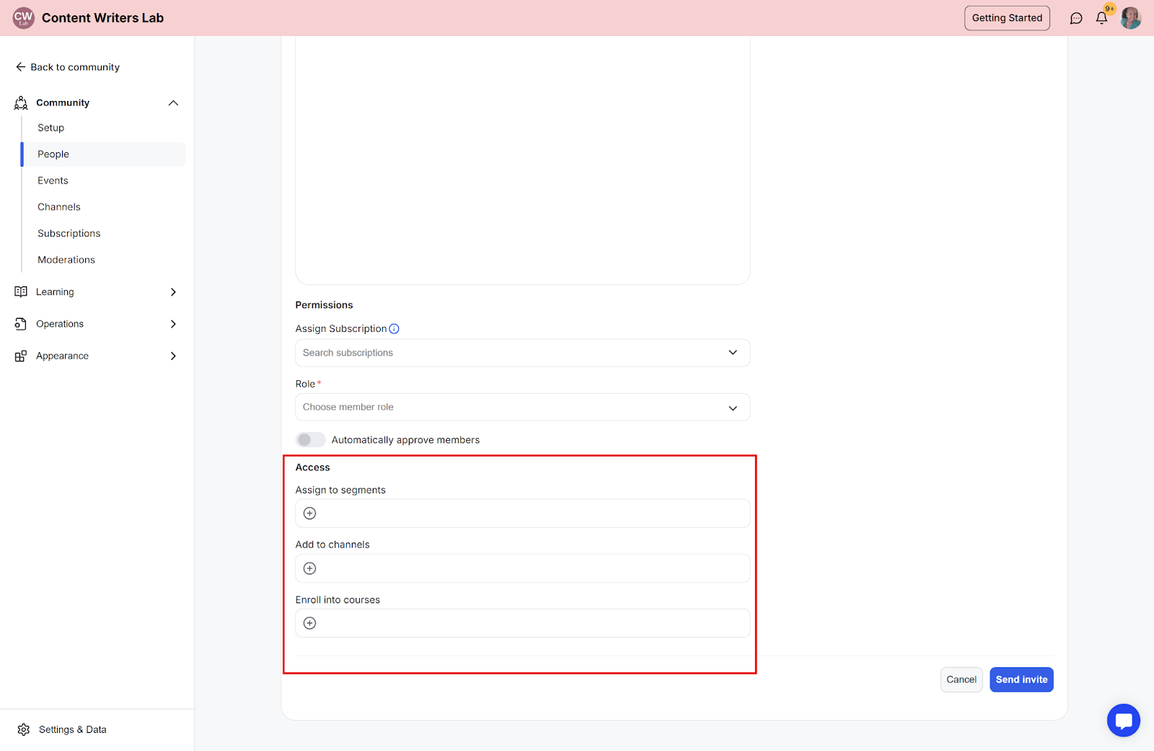Click the "Assign Subscription" label
The height and width of the screenshot is (751, 1154).
[341, 329]
